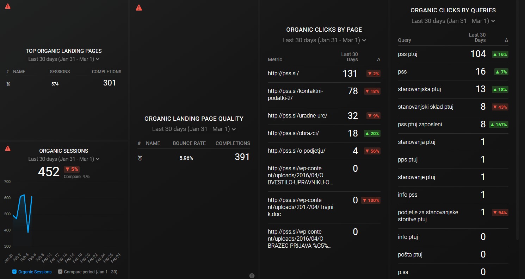Click the medal icon in the Top Organic Landing Pages row

8,84
